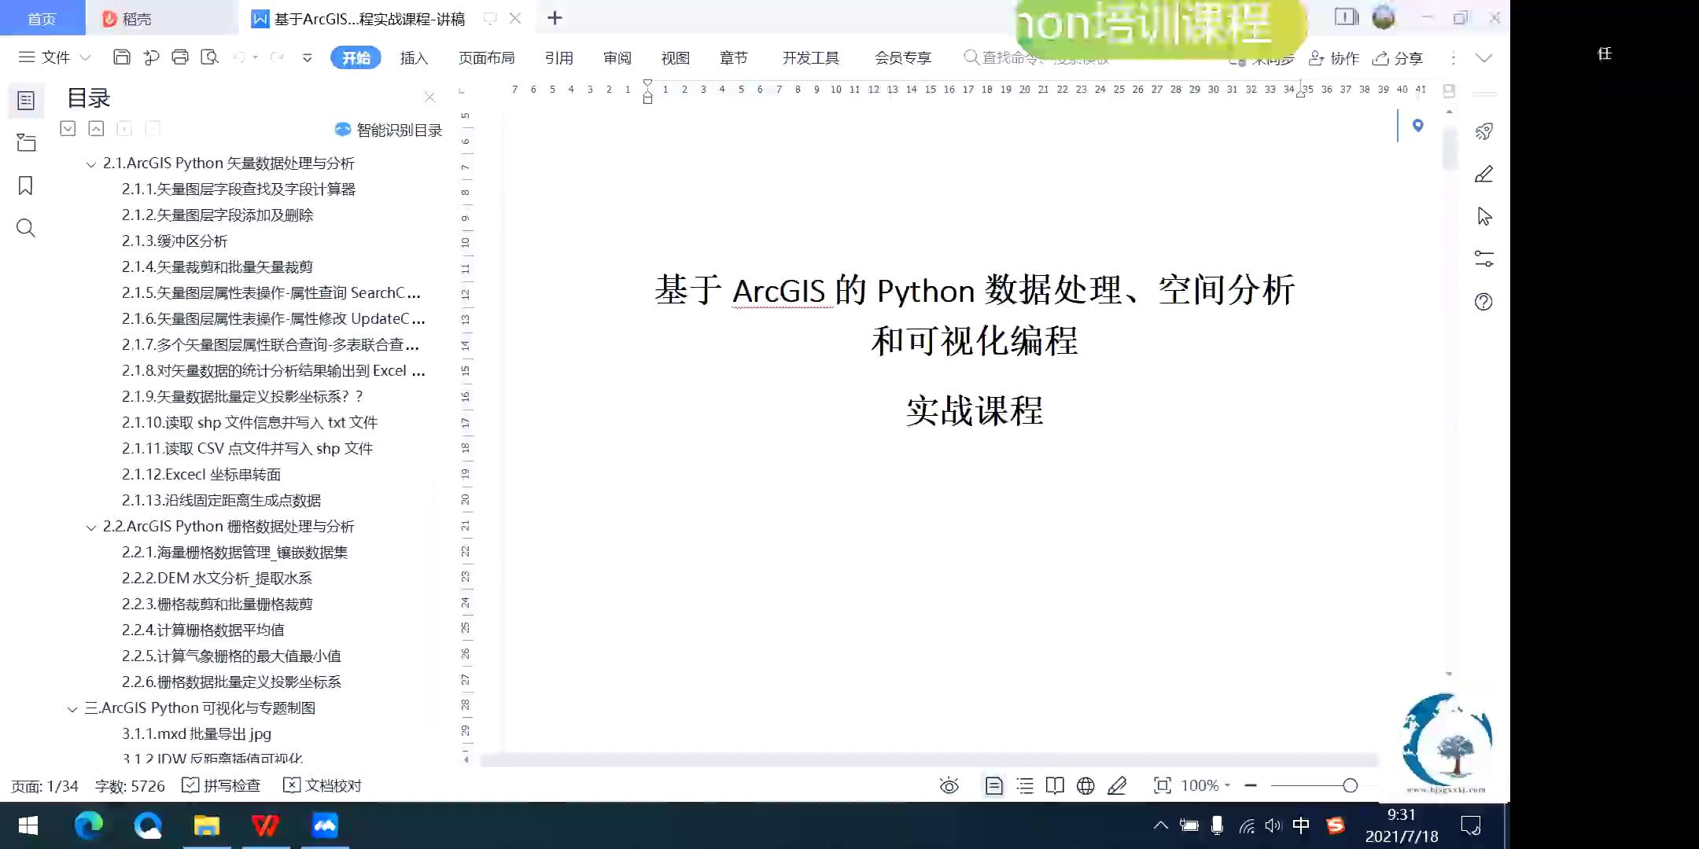Click 智能识别目录 button
1699x849 pixels.
[389, 130]
